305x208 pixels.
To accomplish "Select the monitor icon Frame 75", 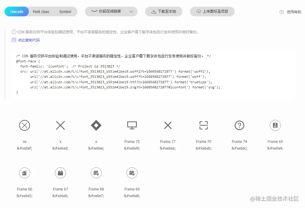I will click(x=132, y=125).
